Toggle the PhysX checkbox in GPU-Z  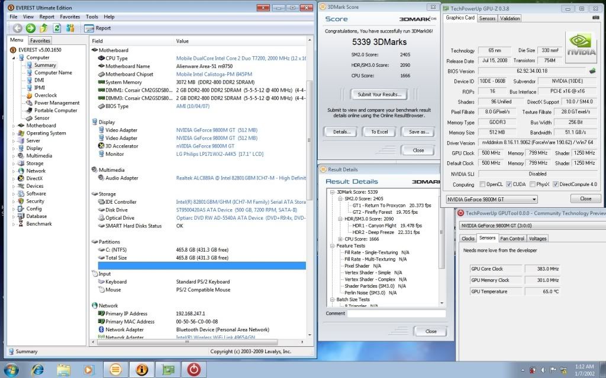pos(533,184)
